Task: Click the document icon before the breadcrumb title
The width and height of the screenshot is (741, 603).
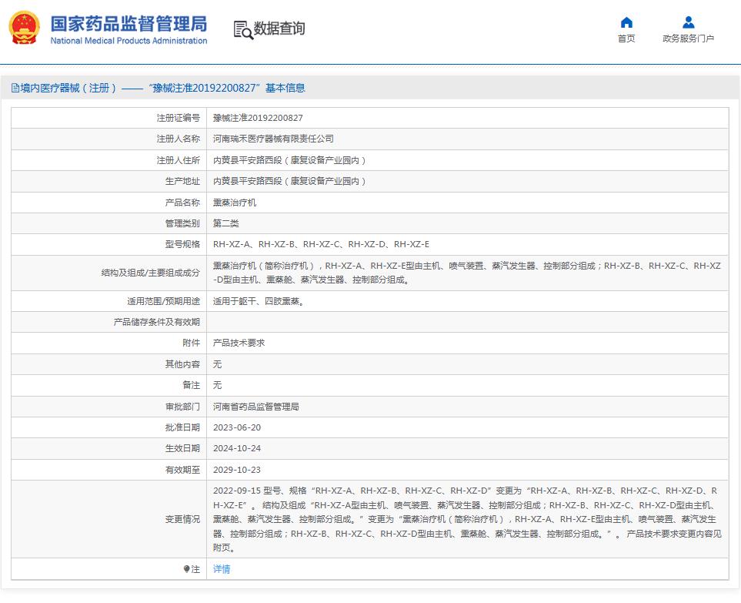Action: [x=15, y=88]
